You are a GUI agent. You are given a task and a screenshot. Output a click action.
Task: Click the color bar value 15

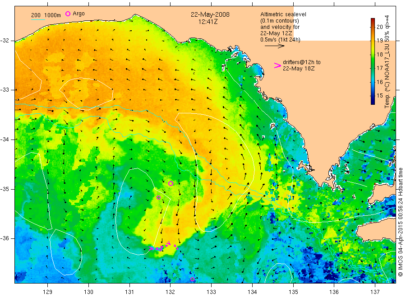[x=380, y=96]
